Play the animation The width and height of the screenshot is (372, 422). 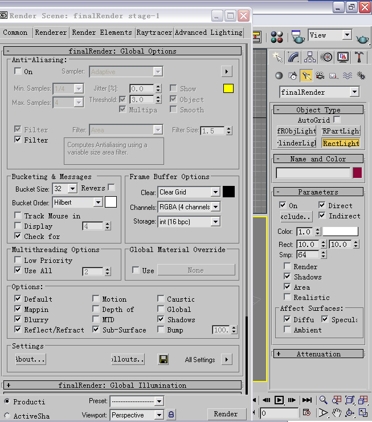279,400
